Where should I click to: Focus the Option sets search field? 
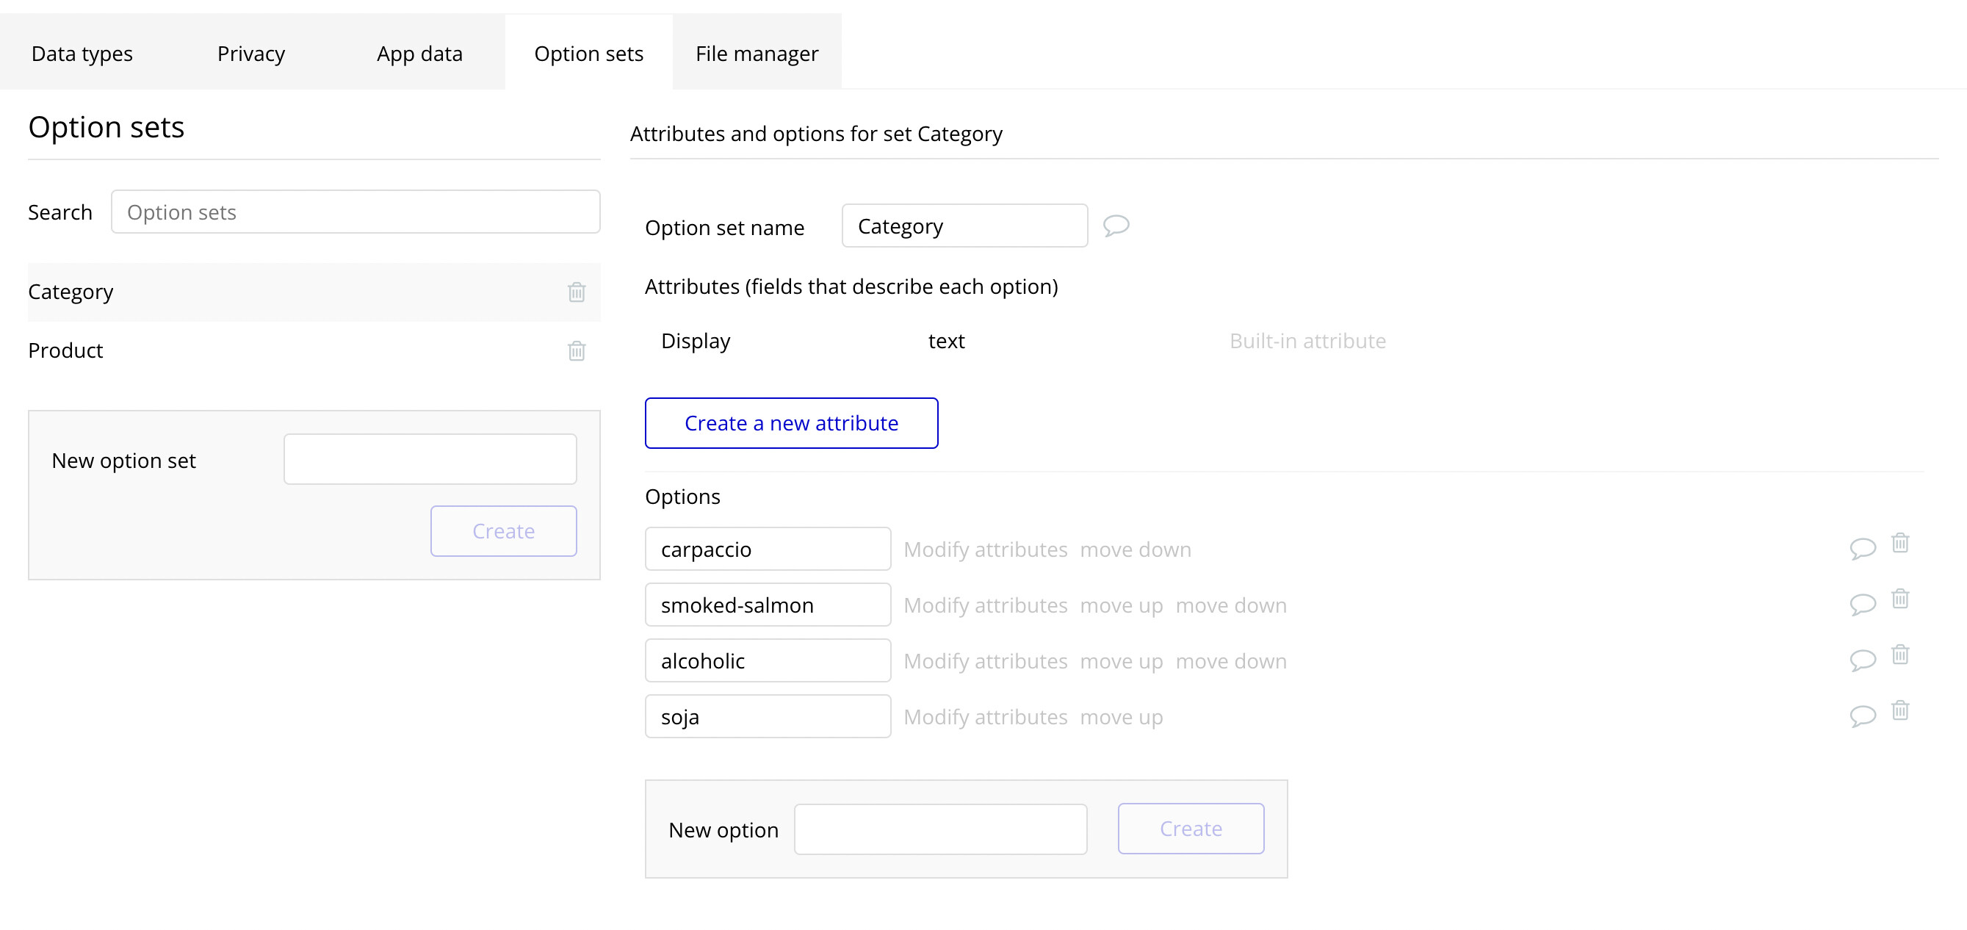355,212
